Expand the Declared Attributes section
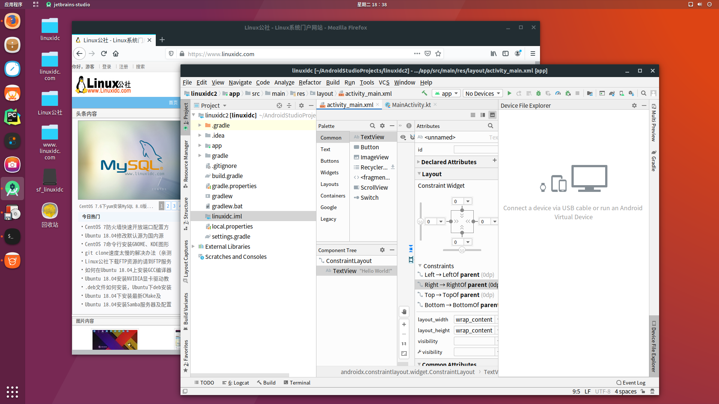This screenshot has height=404, width=719. click(x=419, y=162)
